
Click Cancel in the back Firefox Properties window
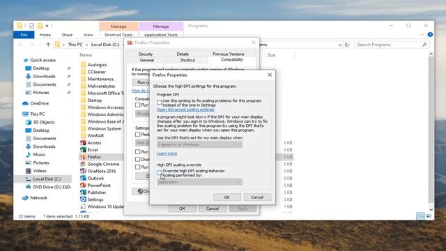213,208
